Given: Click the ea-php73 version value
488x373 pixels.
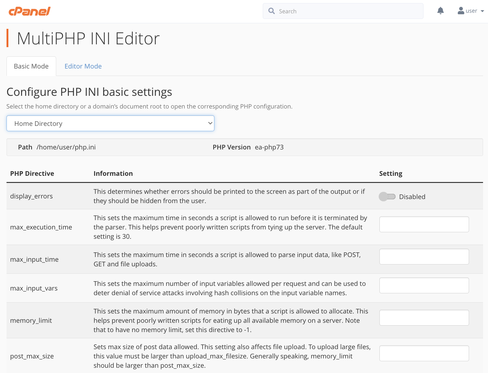Looking at the screenshot, I should 269,147.
